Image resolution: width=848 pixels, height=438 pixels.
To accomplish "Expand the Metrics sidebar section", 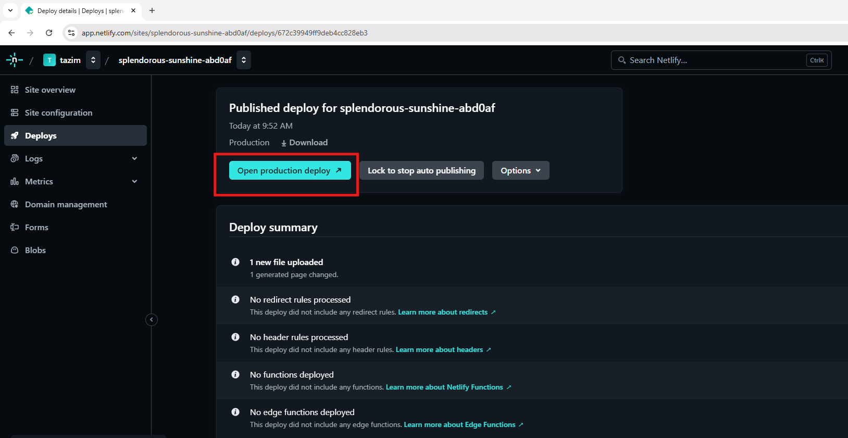I will click(134, 181).
